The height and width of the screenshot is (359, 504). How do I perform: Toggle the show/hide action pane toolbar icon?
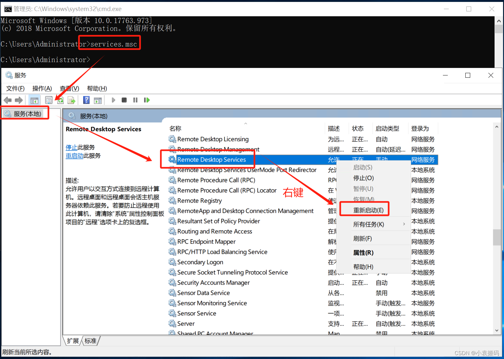98,100
